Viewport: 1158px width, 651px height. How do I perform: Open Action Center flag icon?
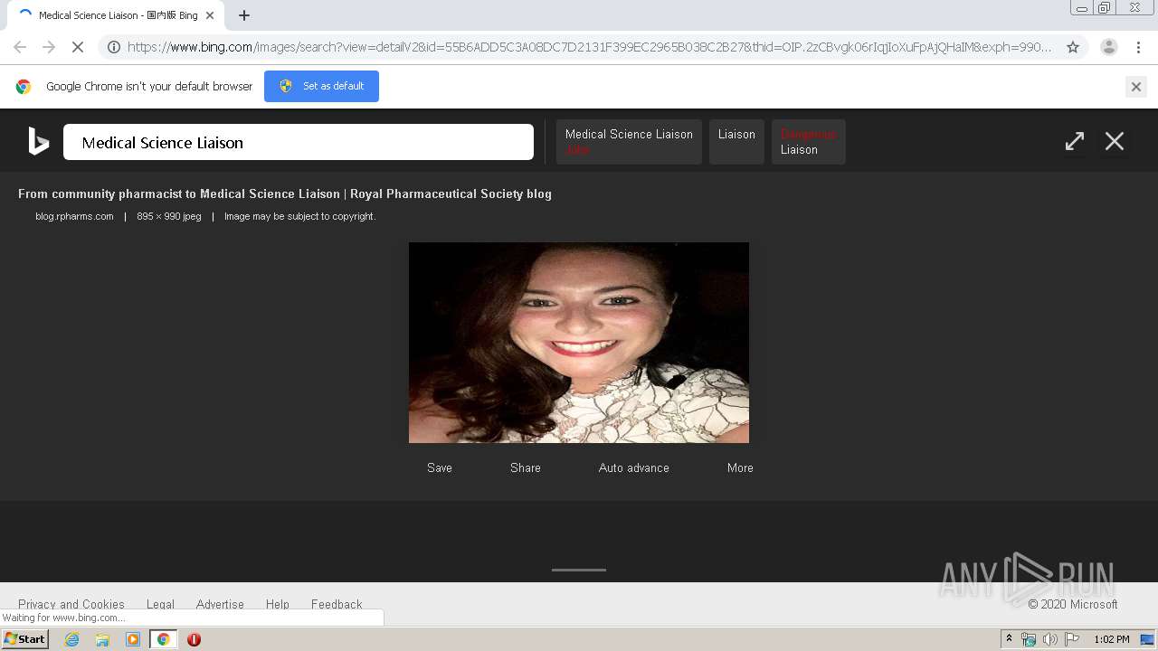click(x=1072, y=639)
